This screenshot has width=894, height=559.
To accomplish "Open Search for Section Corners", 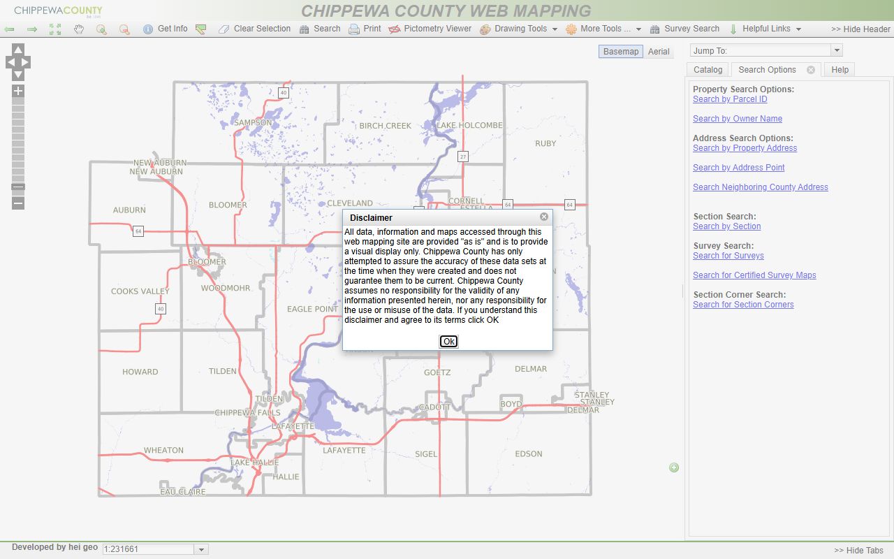I will [x=743, y=305].
